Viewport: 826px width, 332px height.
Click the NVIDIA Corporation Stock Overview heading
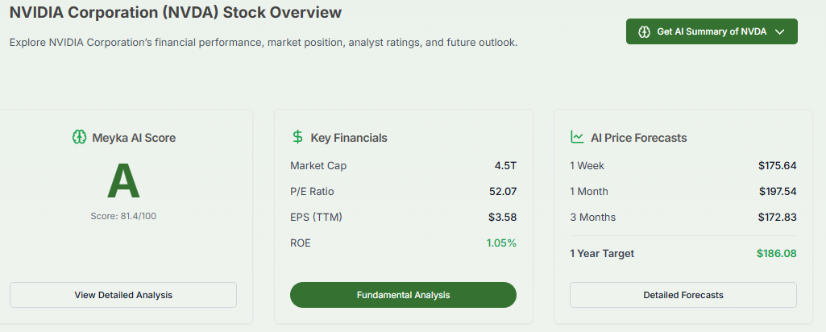click(175, 13)
